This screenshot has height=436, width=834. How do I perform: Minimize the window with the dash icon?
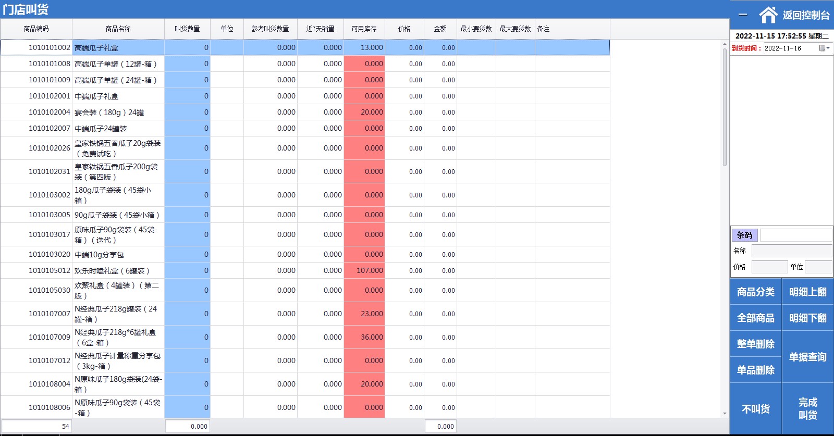point(743,15)
